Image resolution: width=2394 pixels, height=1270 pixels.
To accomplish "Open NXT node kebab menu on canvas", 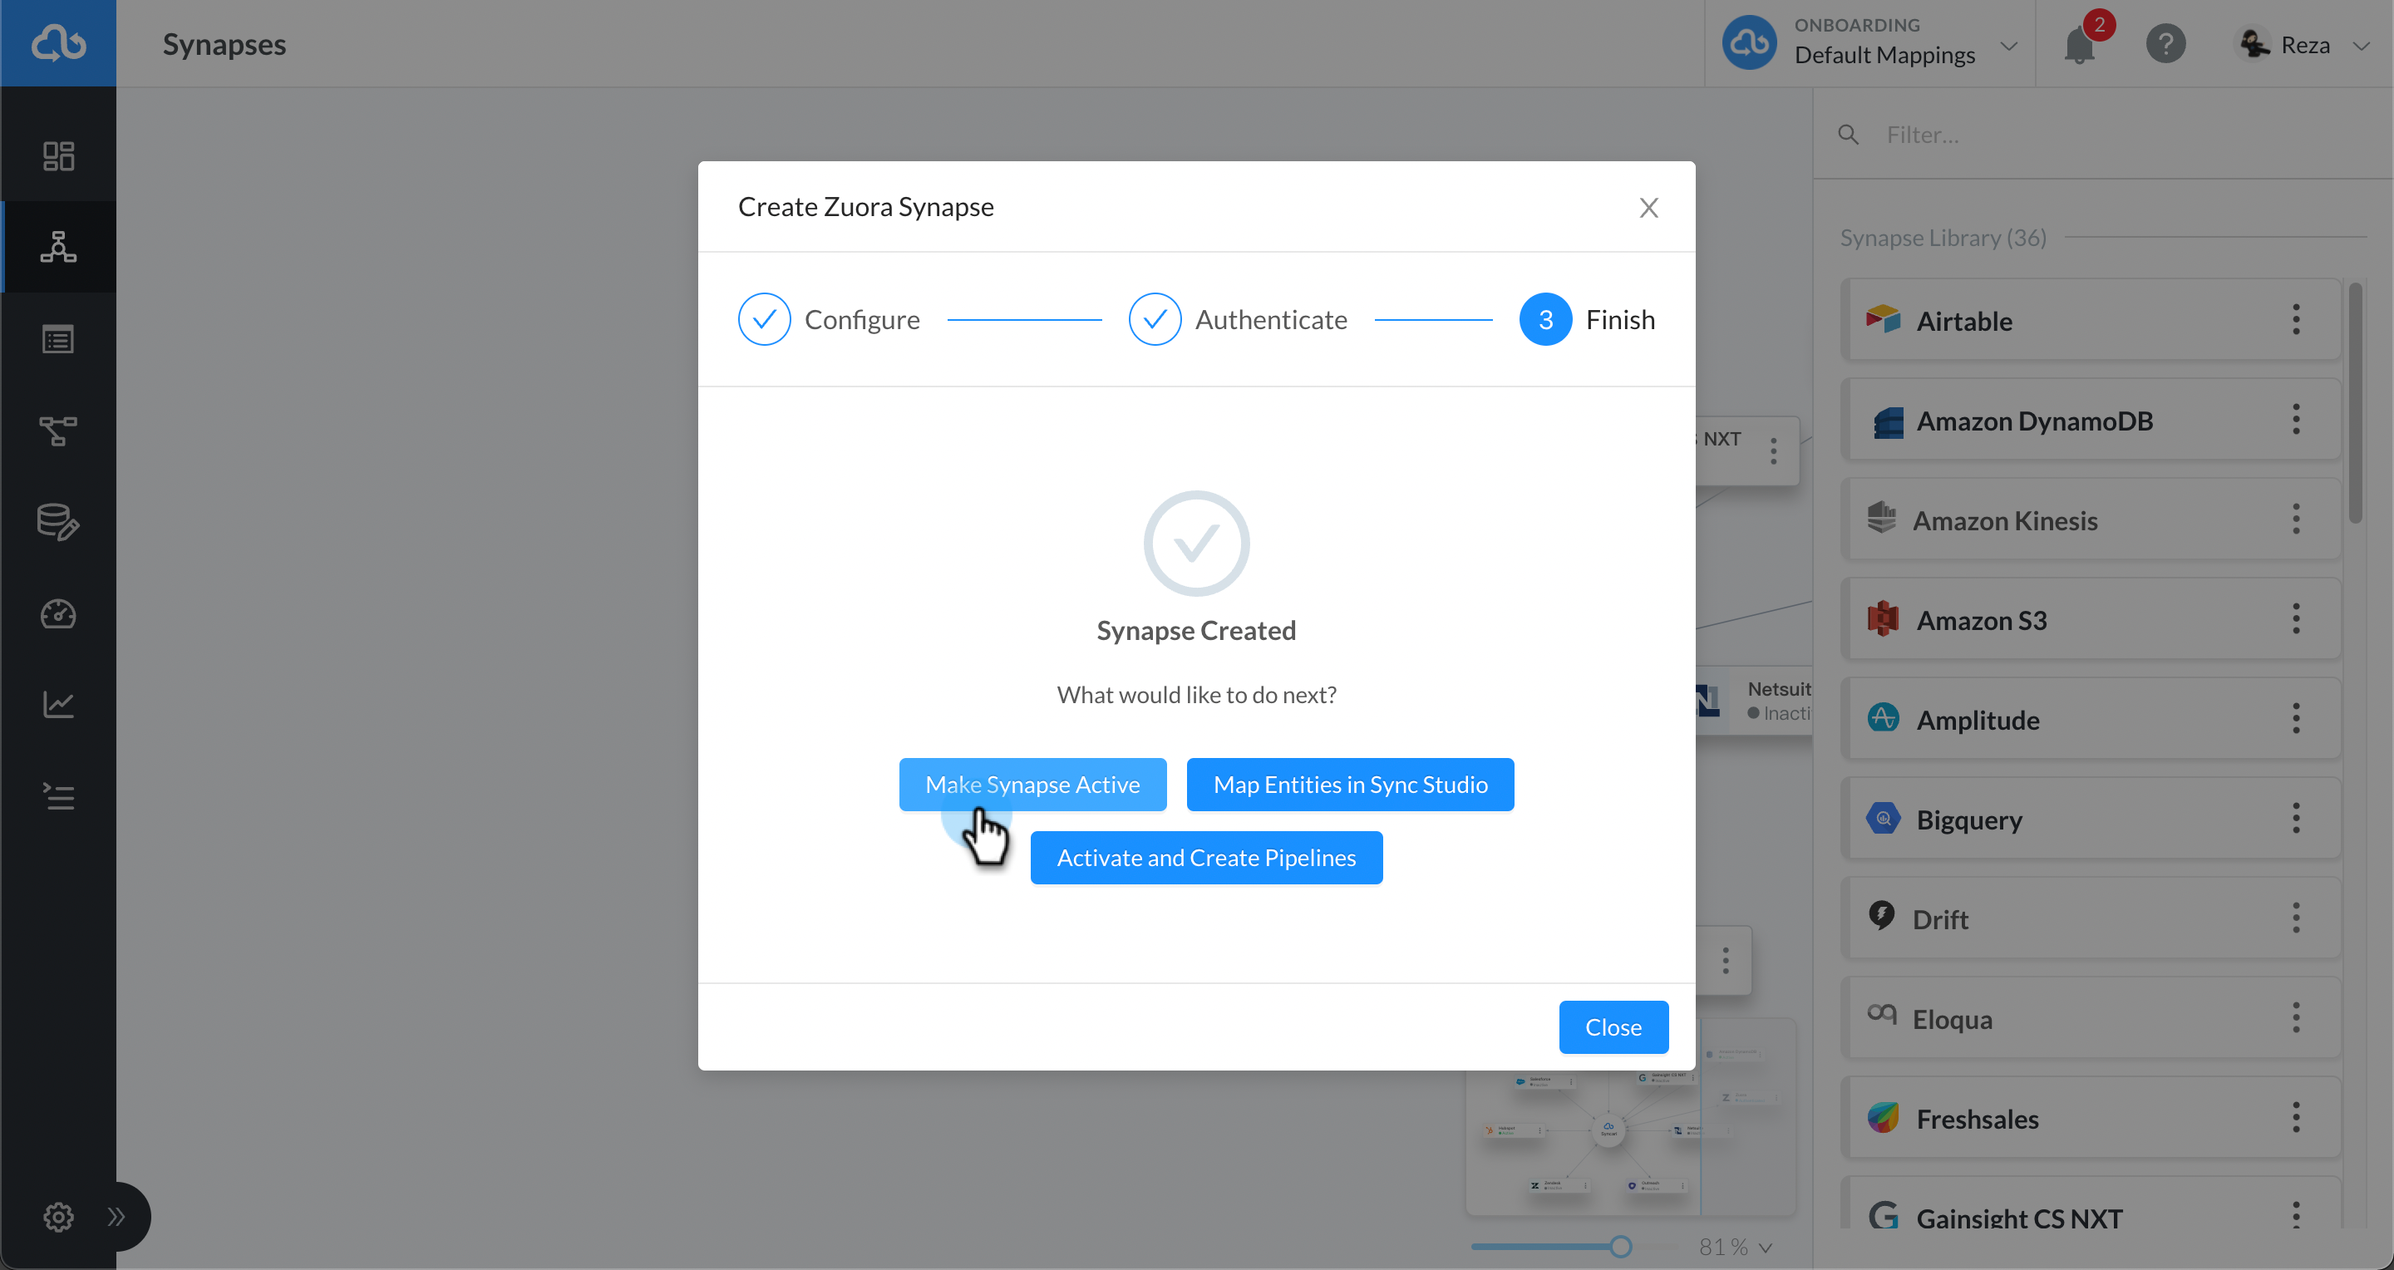I will tap(1773, 450).
